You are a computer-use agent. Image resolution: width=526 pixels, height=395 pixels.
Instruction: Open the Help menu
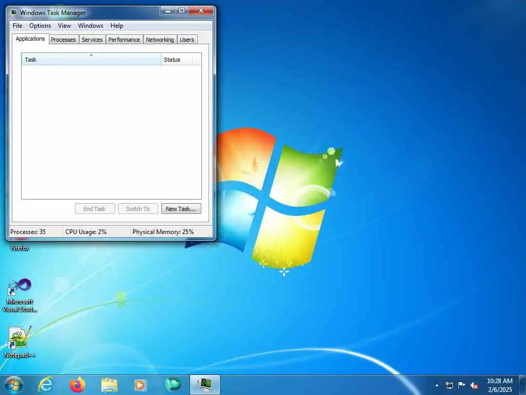pyautogui.click(x=117, y=26)
